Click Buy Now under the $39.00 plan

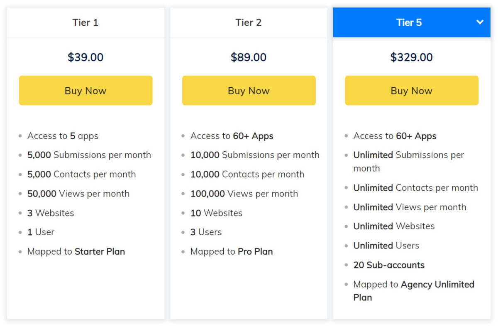click(x=85, y=90)
